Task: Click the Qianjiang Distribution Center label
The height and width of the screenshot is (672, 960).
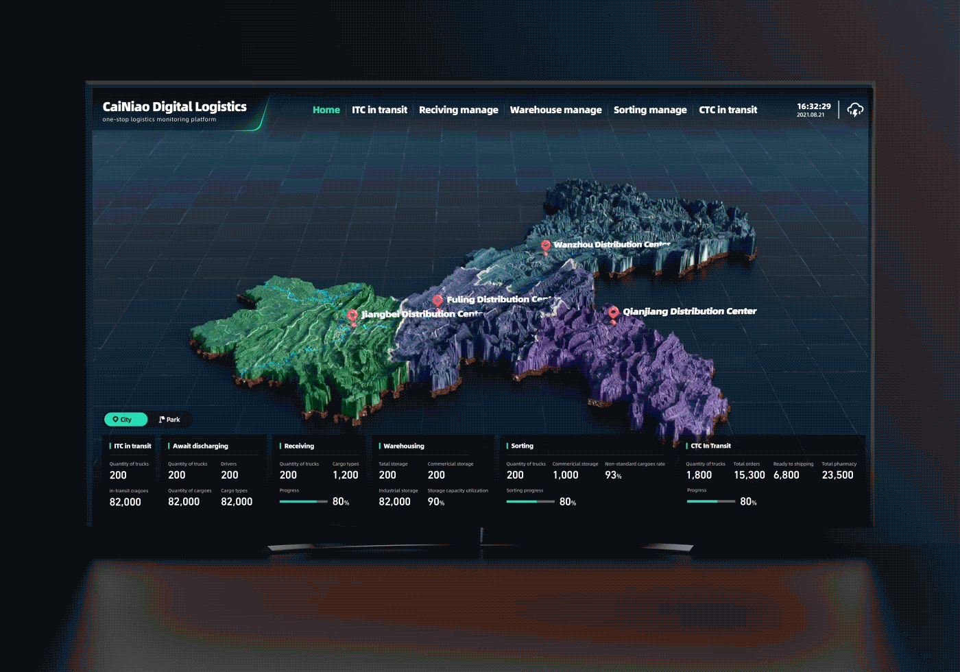Action: (689, 311)
